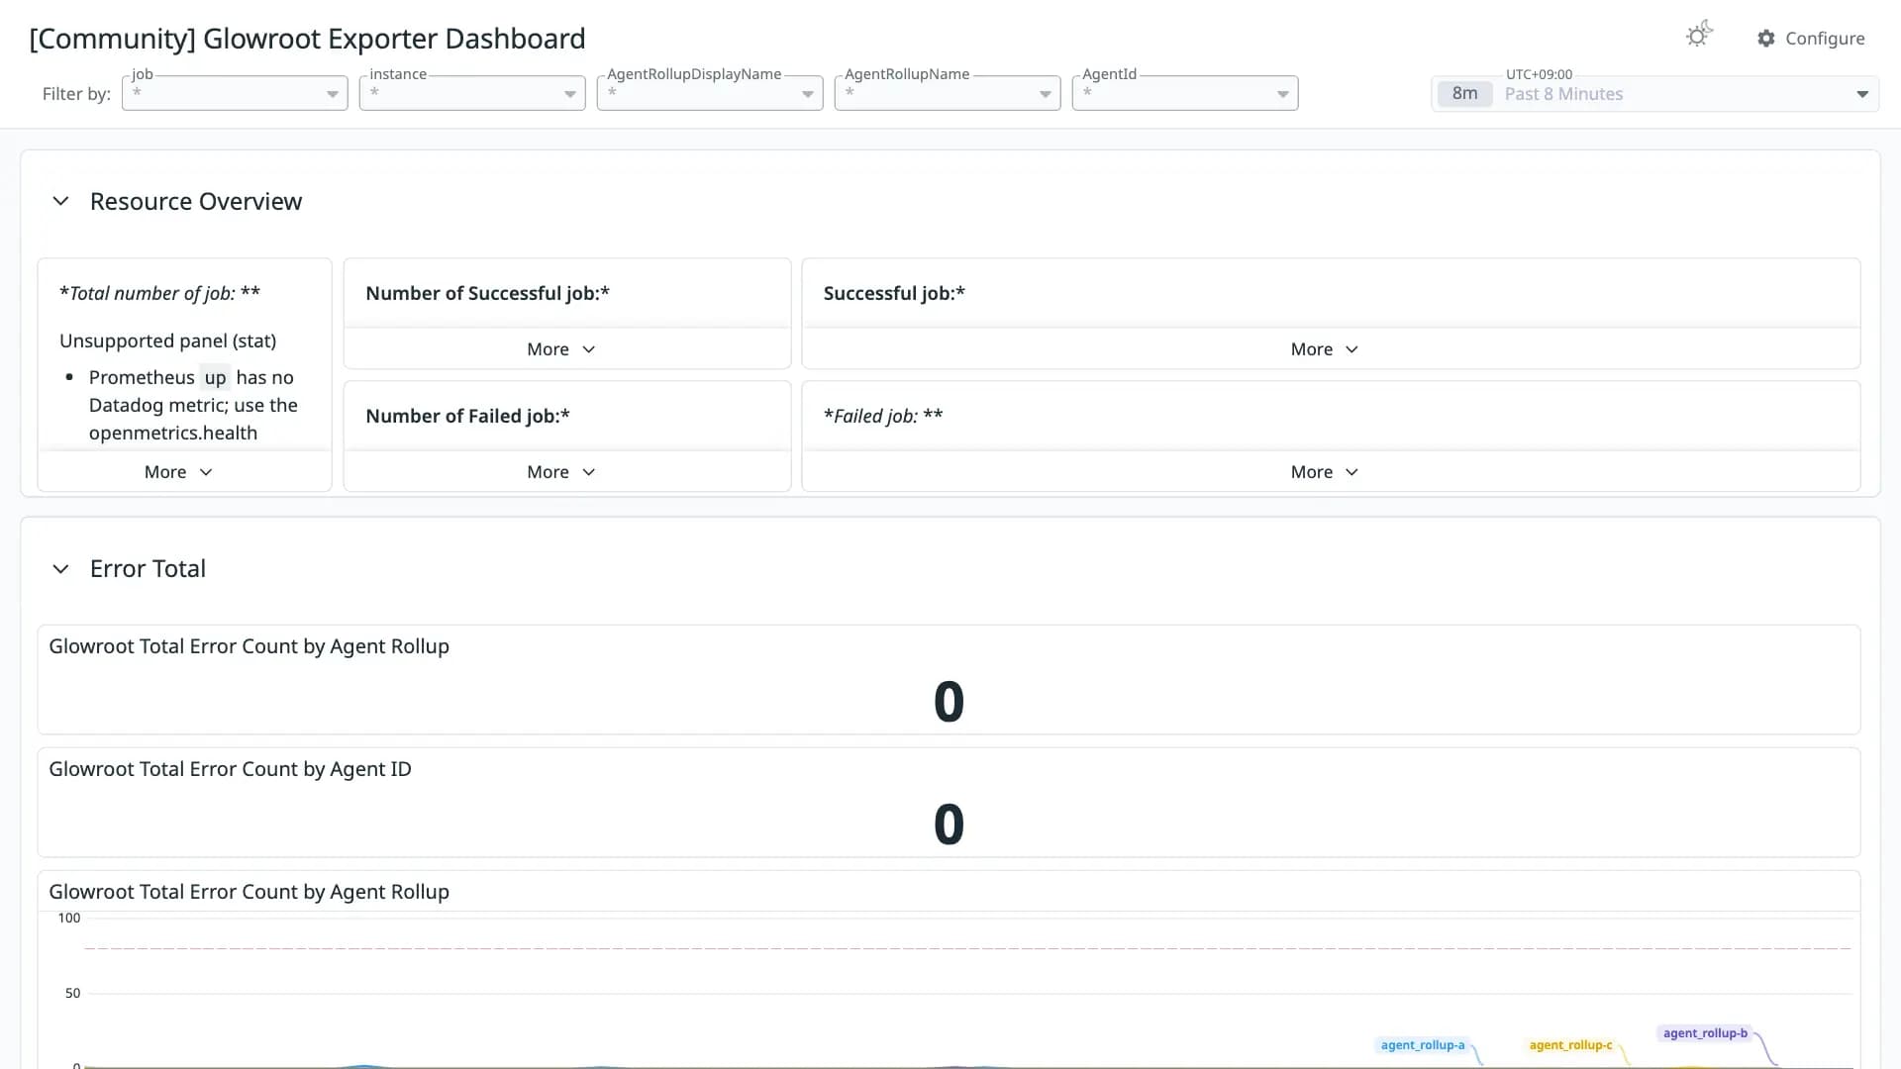Open the AgentRollupName filter dropdown

click(x=948, y=93)
